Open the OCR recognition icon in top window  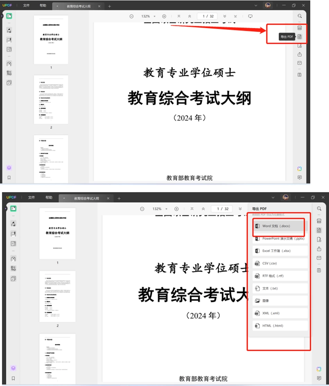click(x=299, y=28)
